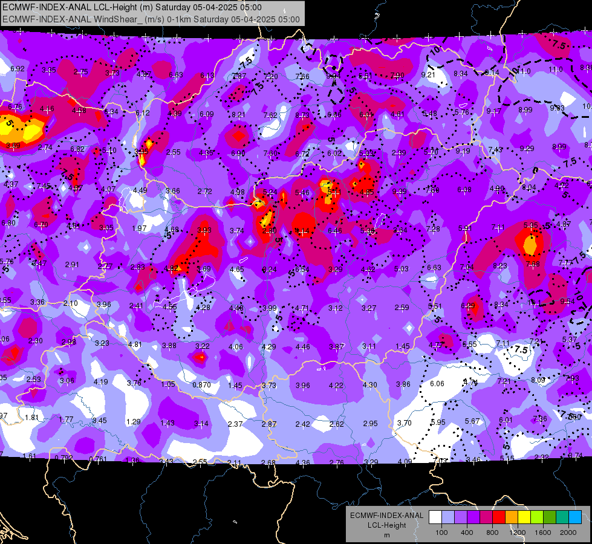Click the WindShear 0-1km title line
The image size is (592, 544).
[151, 19]
